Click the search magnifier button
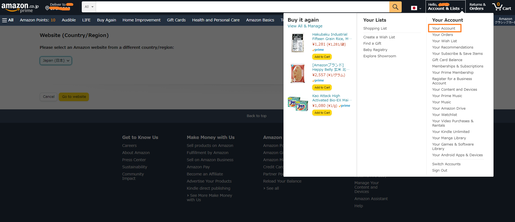 395,7
